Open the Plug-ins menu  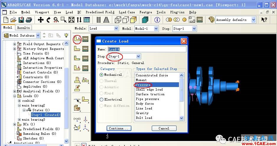click(177, 12)
